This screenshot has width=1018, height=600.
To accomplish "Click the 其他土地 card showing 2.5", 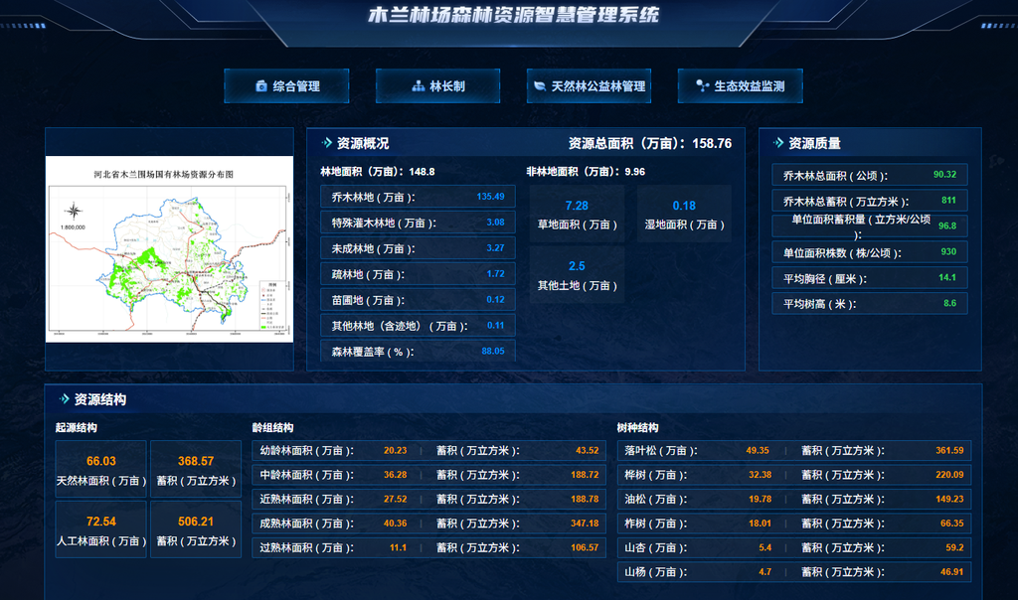I will pyautogui.click(x=577, y=275).
